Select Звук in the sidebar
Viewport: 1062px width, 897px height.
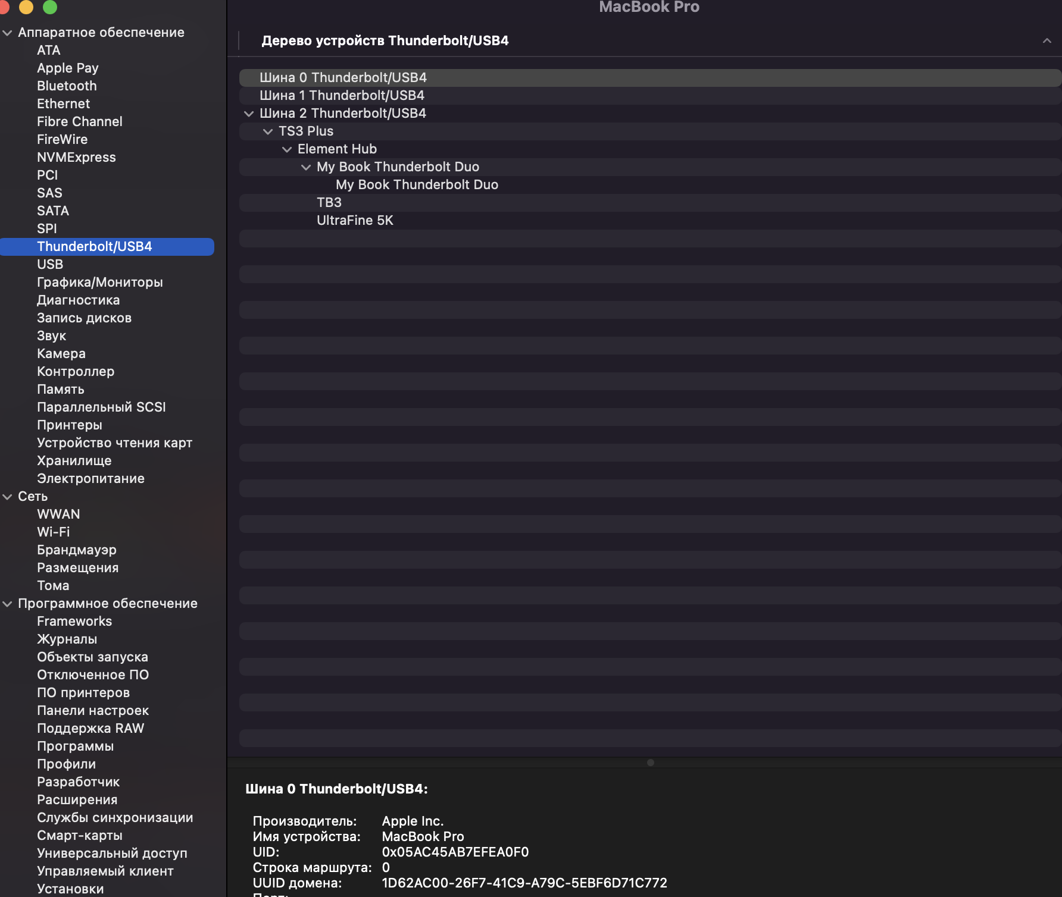tap(52, 336)
